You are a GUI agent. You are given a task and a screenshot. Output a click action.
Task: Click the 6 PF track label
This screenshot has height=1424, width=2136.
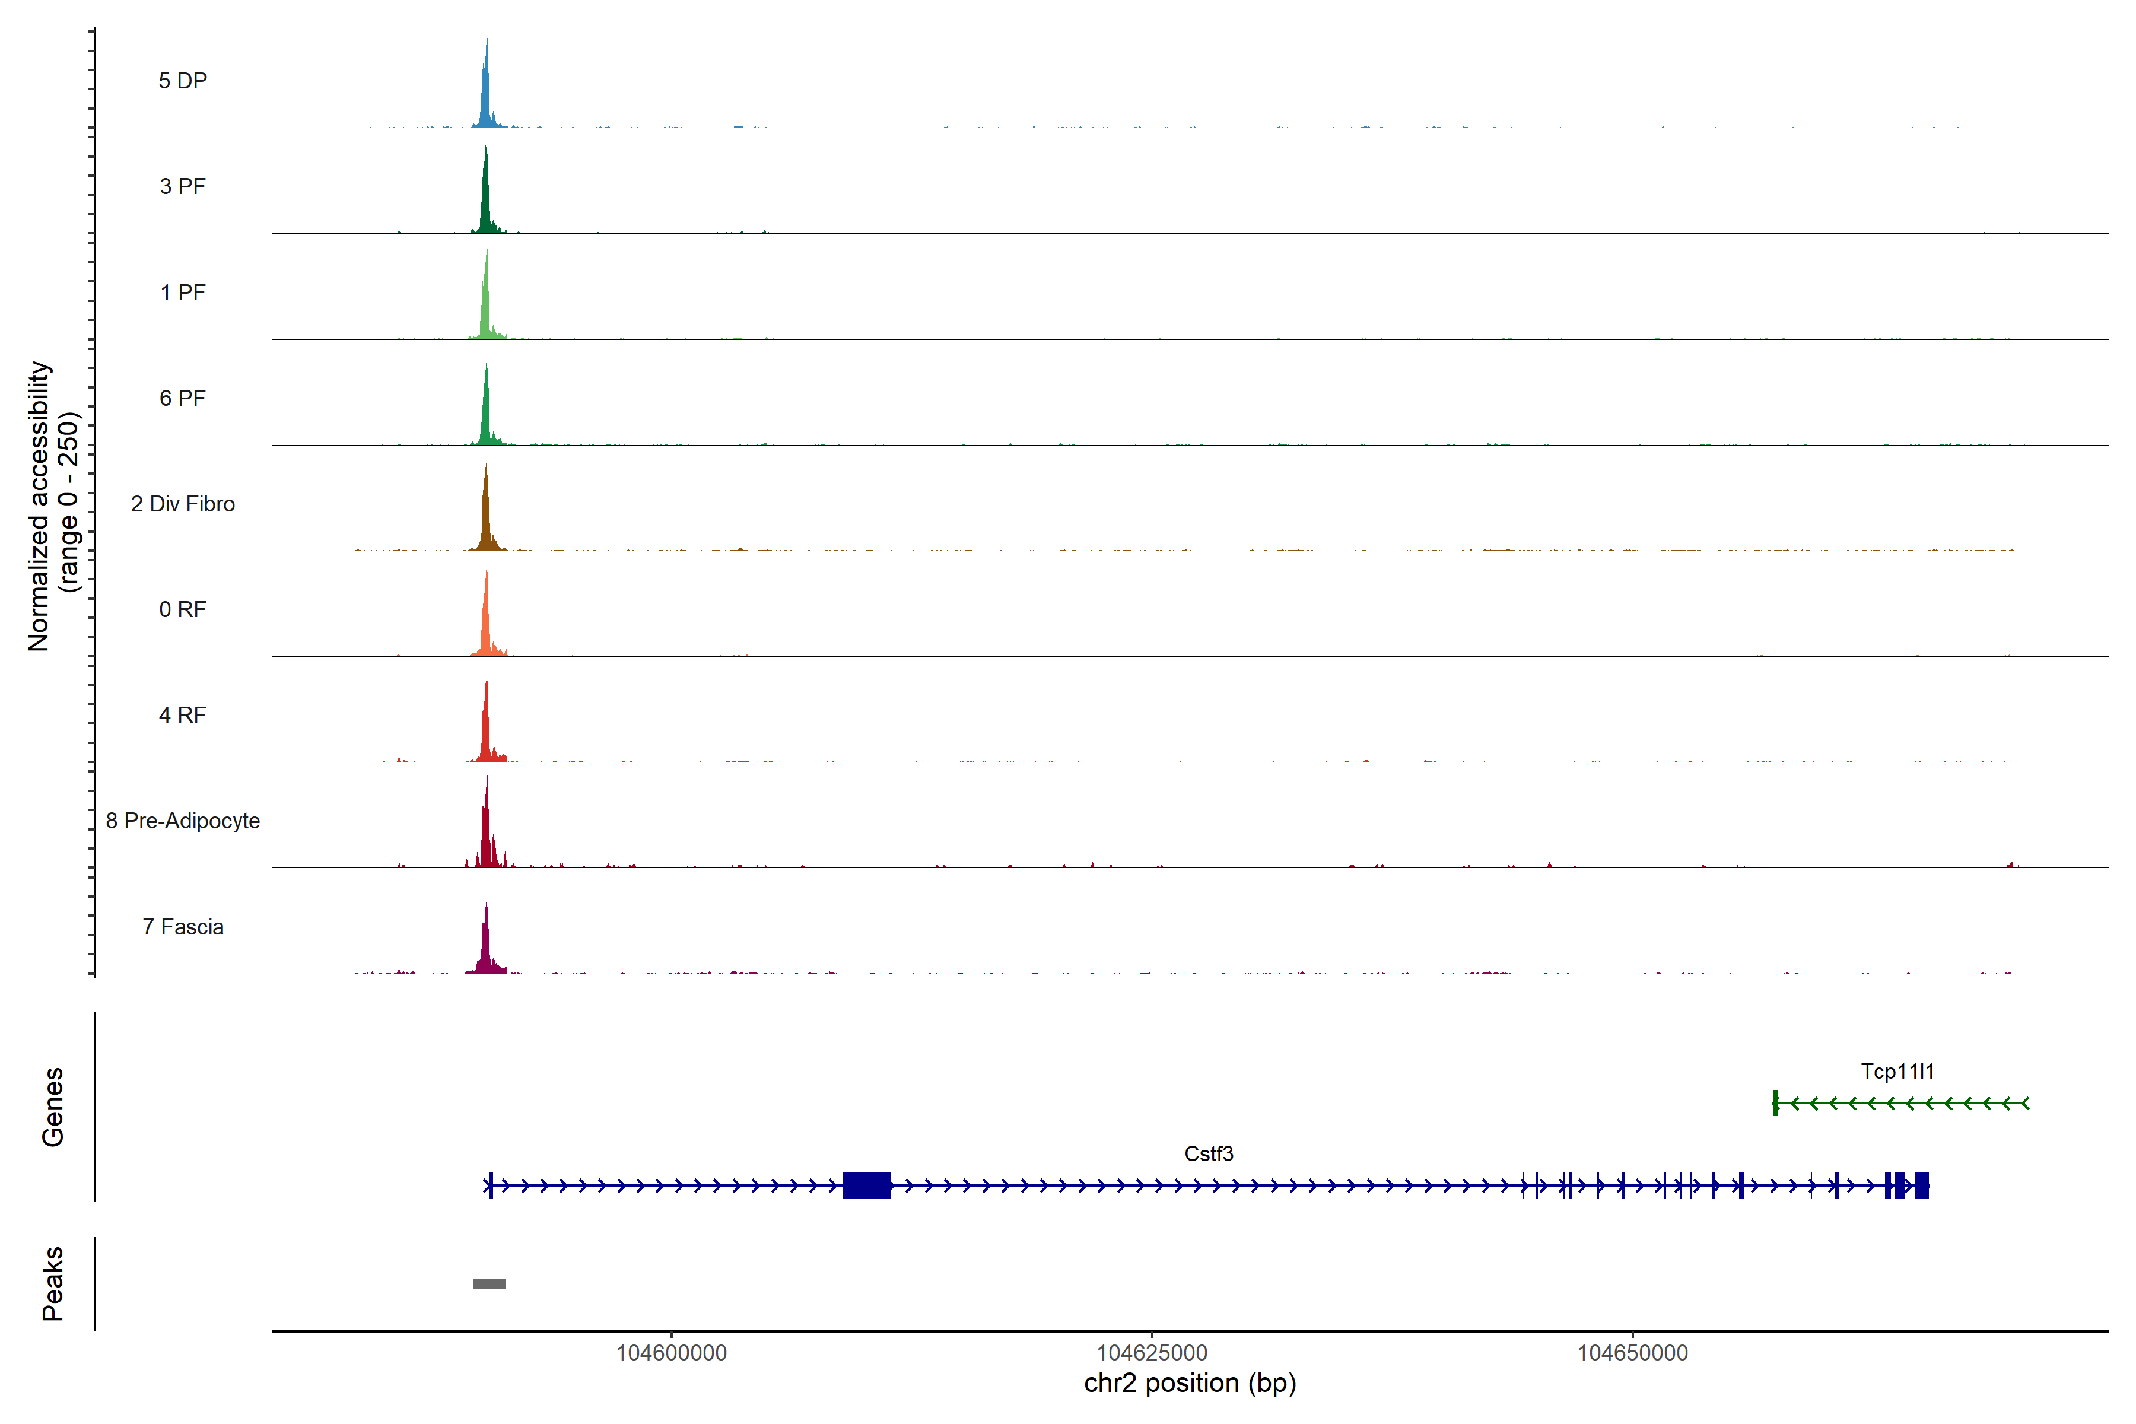[183, 398]
